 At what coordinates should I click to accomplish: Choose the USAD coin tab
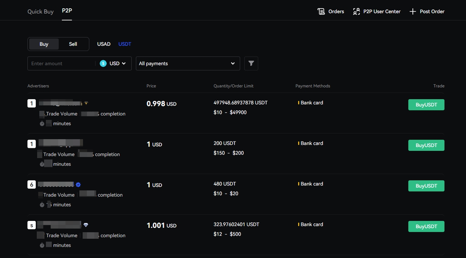click(x=104, y=44)
